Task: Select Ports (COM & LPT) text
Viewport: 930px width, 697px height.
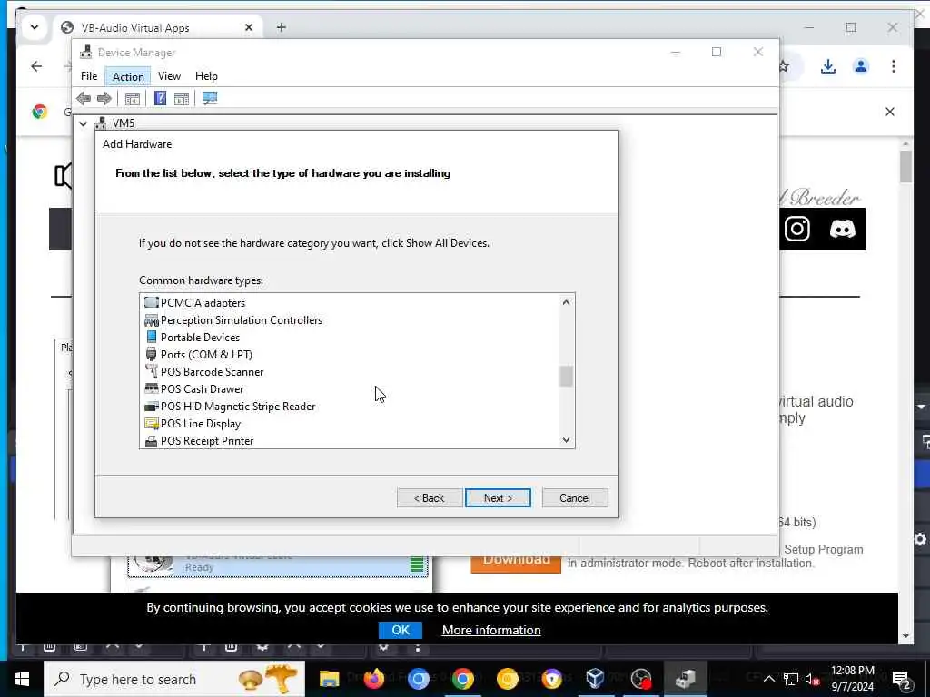Action: pos(206,355)
